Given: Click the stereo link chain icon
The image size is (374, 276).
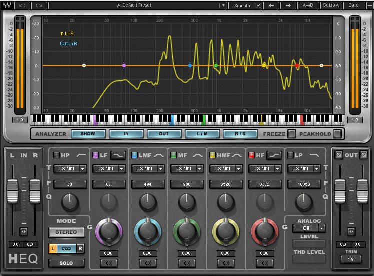Looking at the screenshot, I should click(x=66, y=249).
